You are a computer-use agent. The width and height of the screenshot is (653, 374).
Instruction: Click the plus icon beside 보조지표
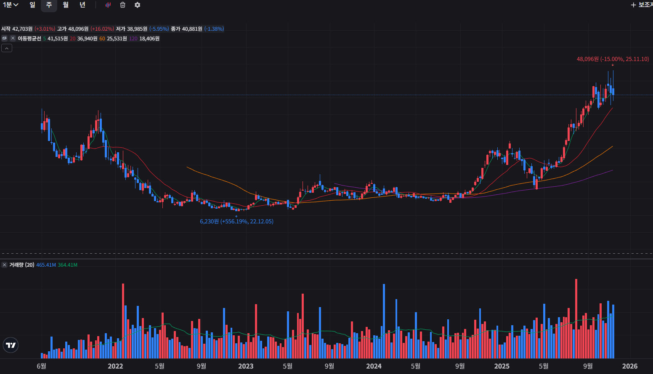click(x=634, y=5)
